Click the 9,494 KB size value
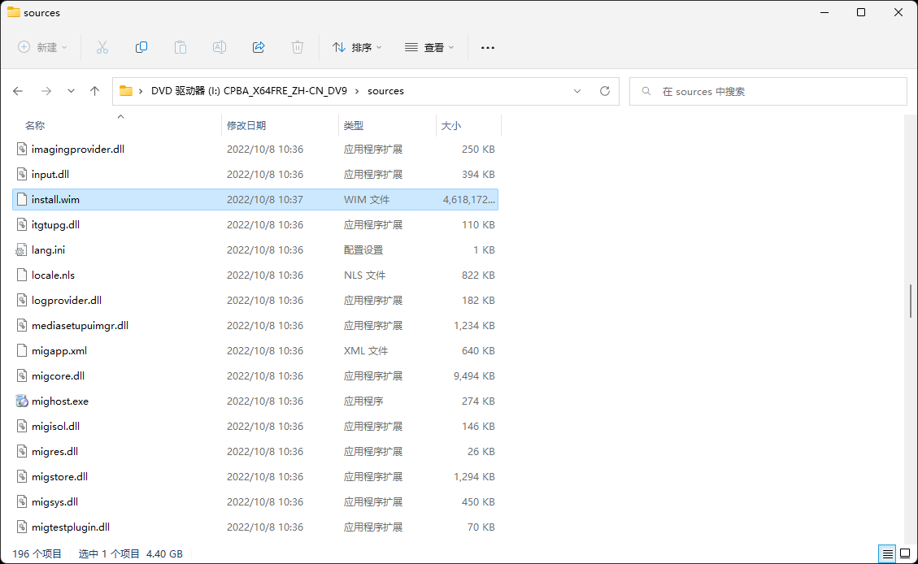 (x=474, y=375)
